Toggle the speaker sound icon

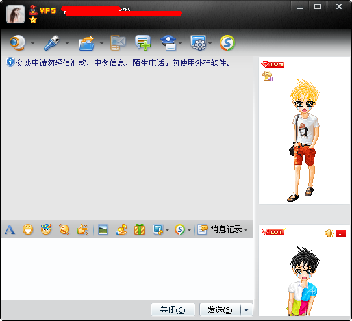(x=329, y=233)
